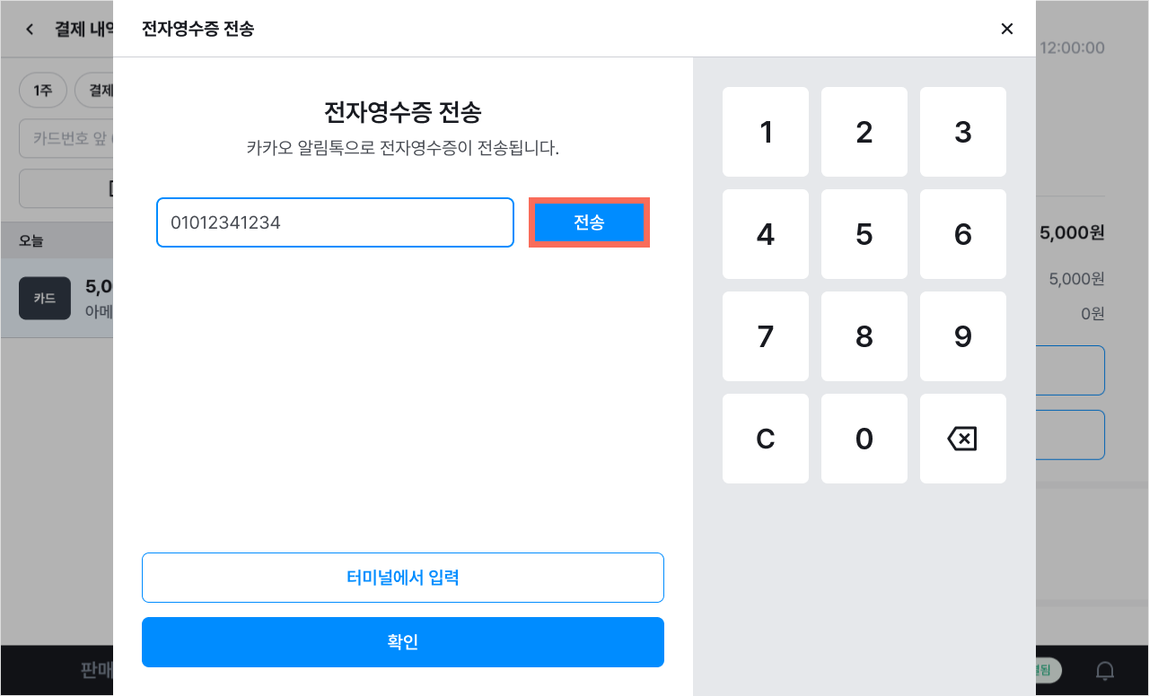Tap keypad number 1
1149x696 pixels.
point(766,132)
